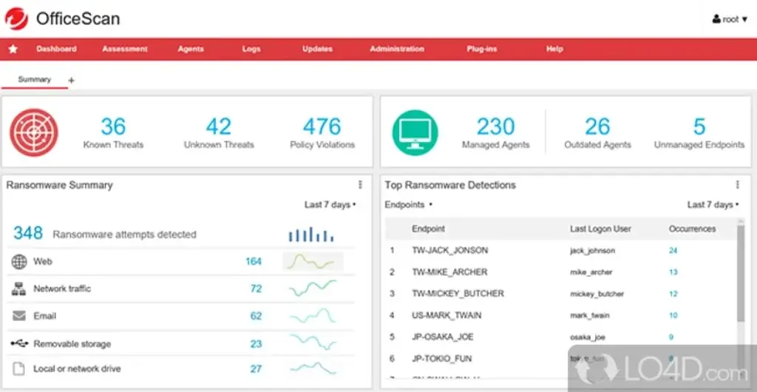Click the 348 ransomware attempts number
757x392 pixels.
click(28, 233)
